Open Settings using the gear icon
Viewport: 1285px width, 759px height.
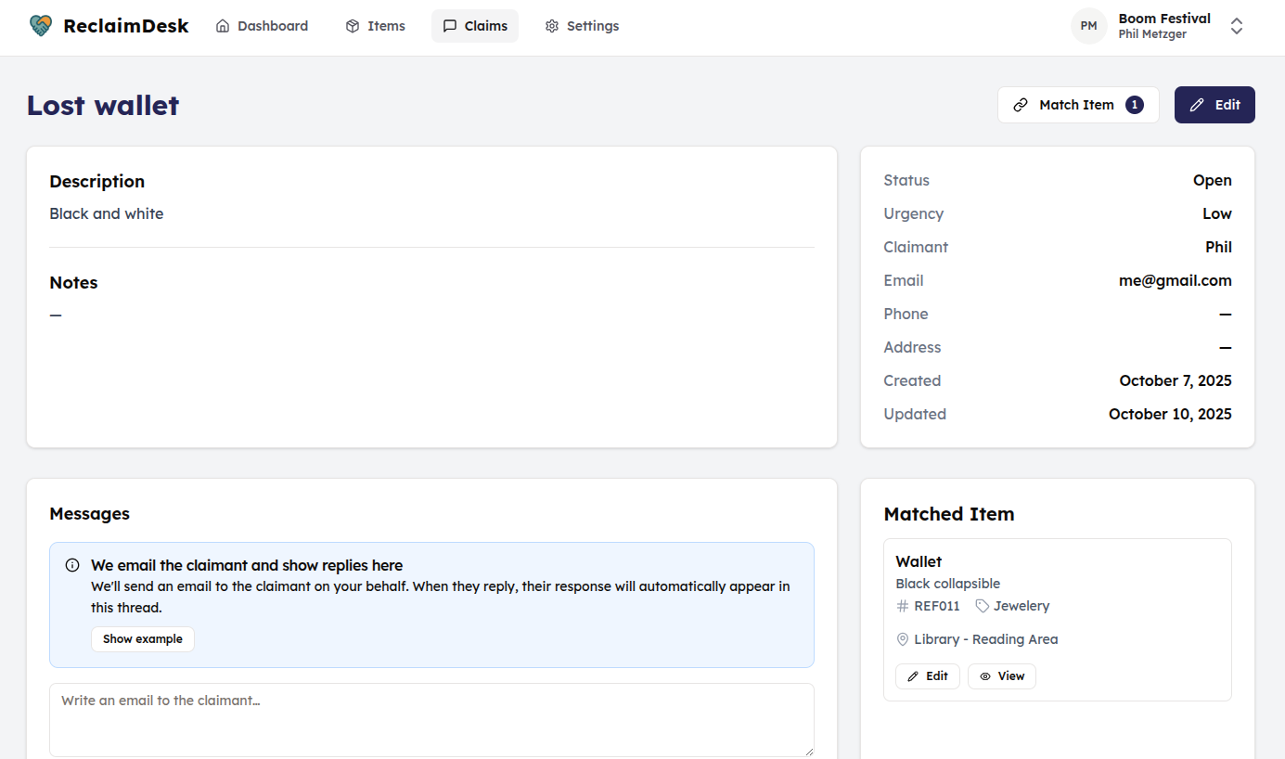(x=550, y=25)
